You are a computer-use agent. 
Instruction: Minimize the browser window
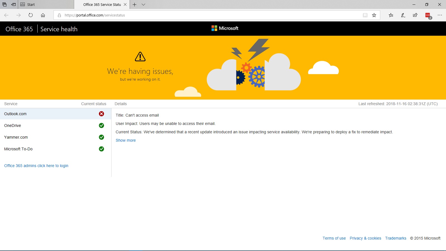tap(414, 4)
